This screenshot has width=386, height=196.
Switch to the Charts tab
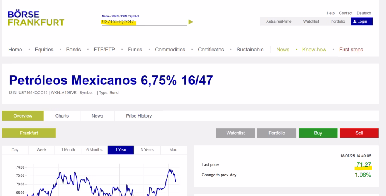coord(62,116)
